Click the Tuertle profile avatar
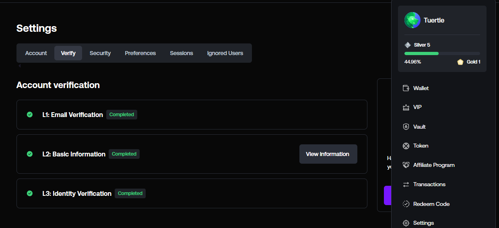This screenshot has width=499, height=228. [x=412, y=20]
